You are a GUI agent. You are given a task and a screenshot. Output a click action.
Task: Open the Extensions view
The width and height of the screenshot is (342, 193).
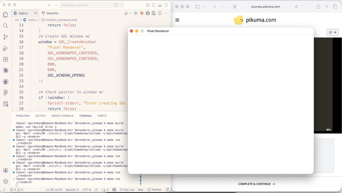point(5,59)
